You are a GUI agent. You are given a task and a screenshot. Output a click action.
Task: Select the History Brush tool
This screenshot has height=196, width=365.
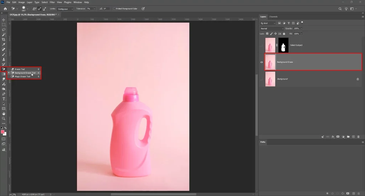pyautogui.click(x=4, y=64)
